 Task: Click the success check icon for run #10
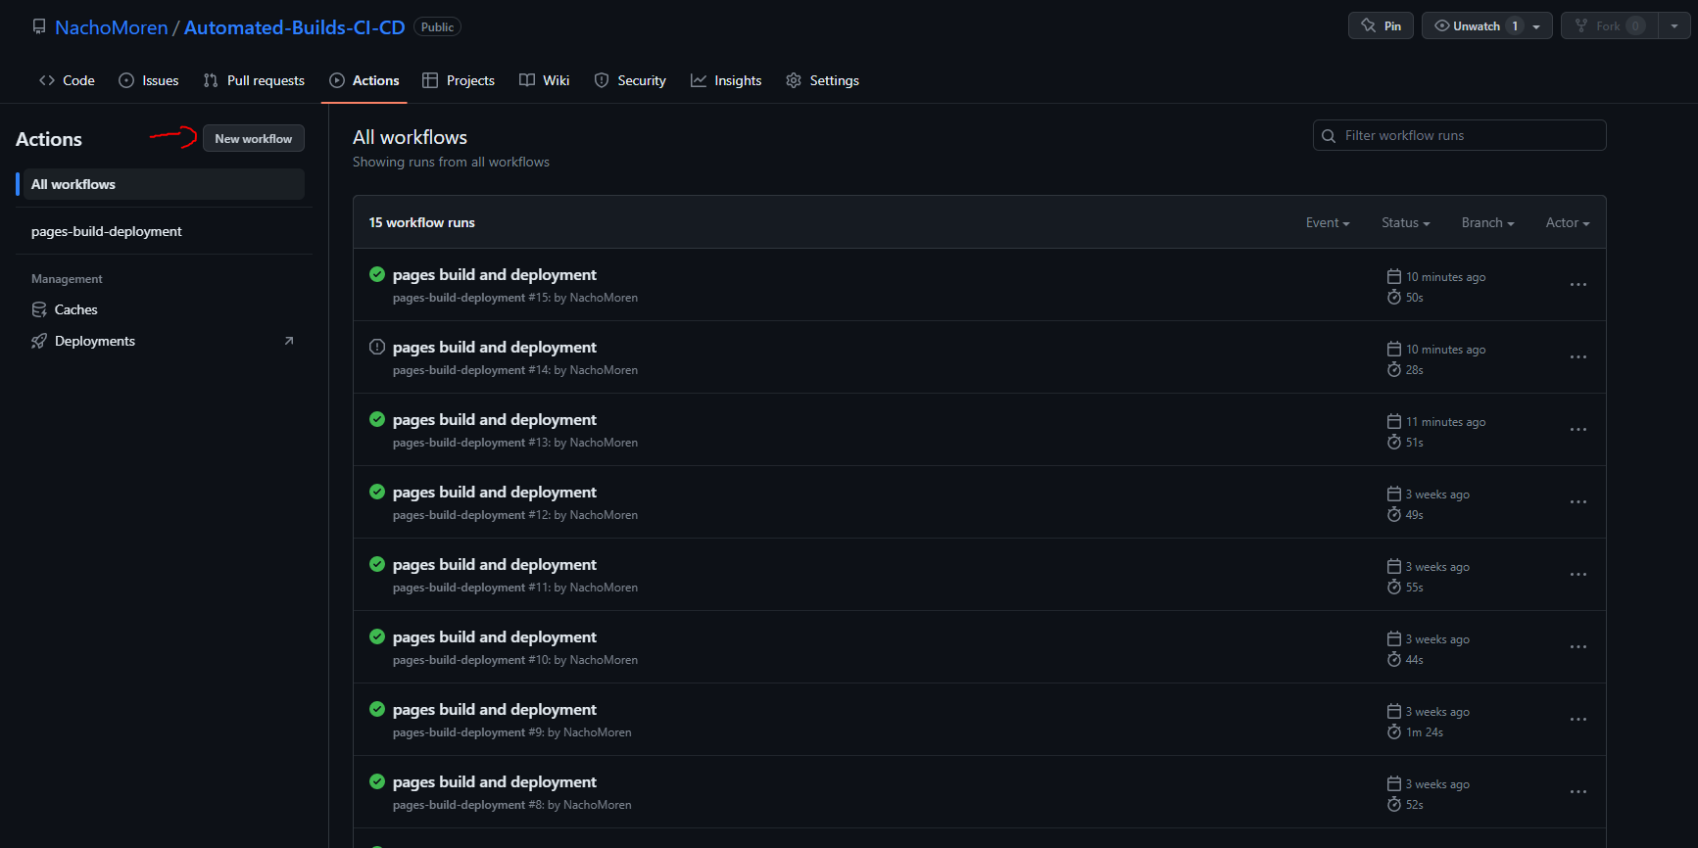tap(377, 636)
